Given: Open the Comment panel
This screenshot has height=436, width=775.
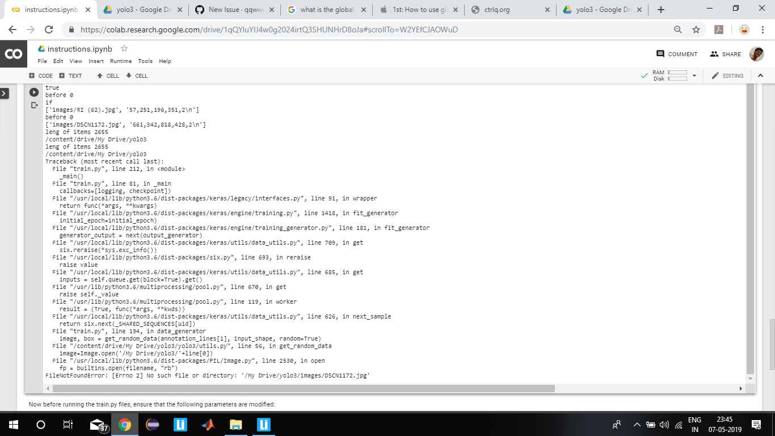Looking at the screenshot, I should 678,54.
